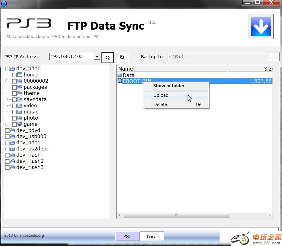282x246 pixels.
Task: Click the browse ellipsis button for backup path
Action: coord(275,57)
